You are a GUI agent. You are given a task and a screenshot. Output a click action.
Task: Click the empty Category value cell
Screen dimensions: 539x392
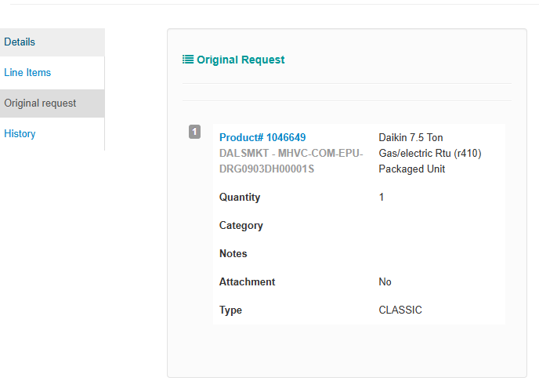click(x=439, y=226)
